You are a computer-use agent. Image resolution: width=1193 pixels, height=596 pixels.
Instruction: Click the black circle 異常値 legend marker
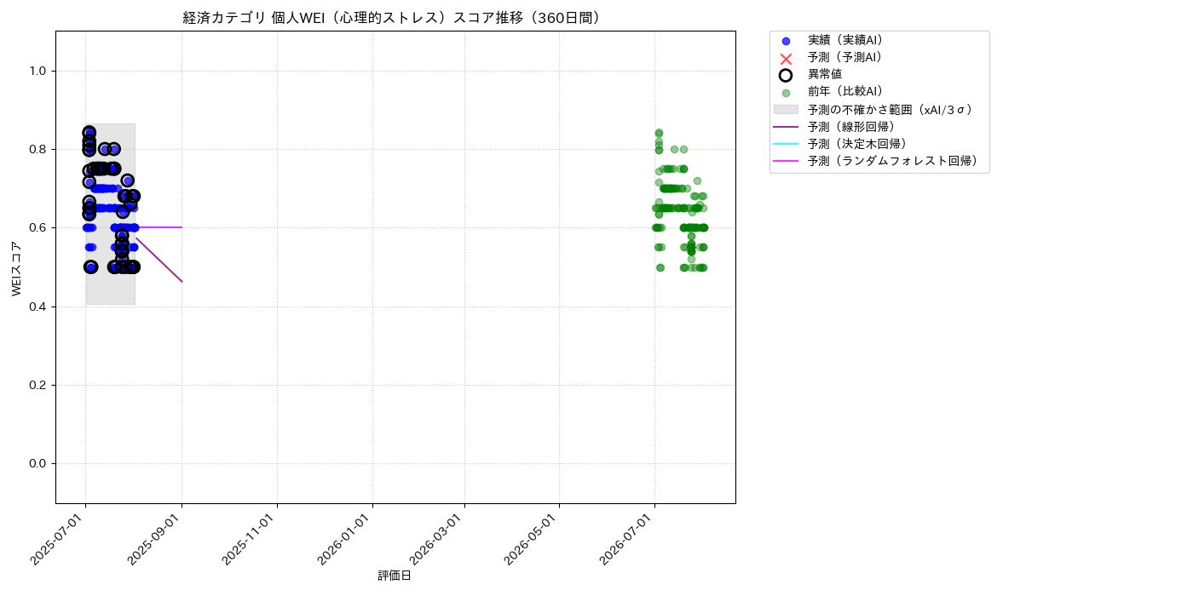[786, 75]
